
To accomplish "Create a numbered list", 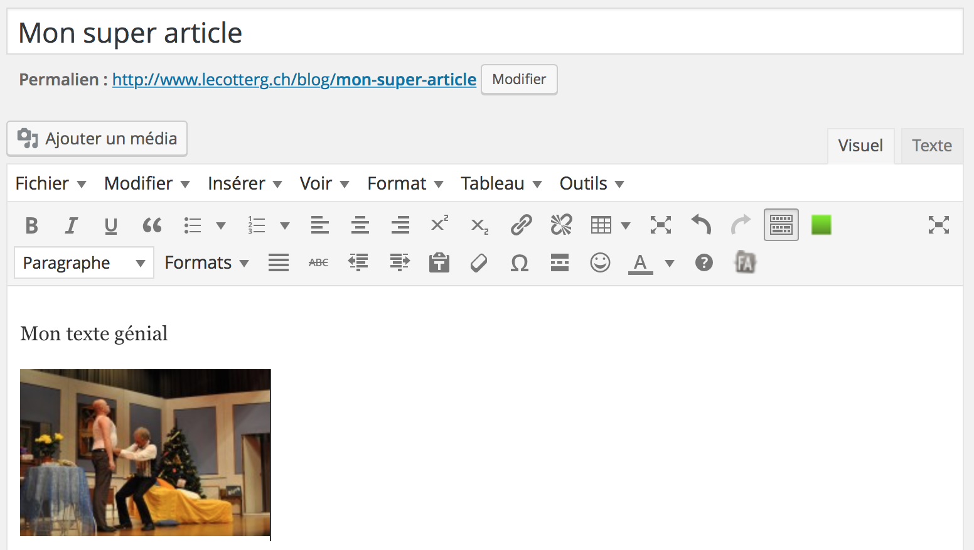I will coord(257,225).
